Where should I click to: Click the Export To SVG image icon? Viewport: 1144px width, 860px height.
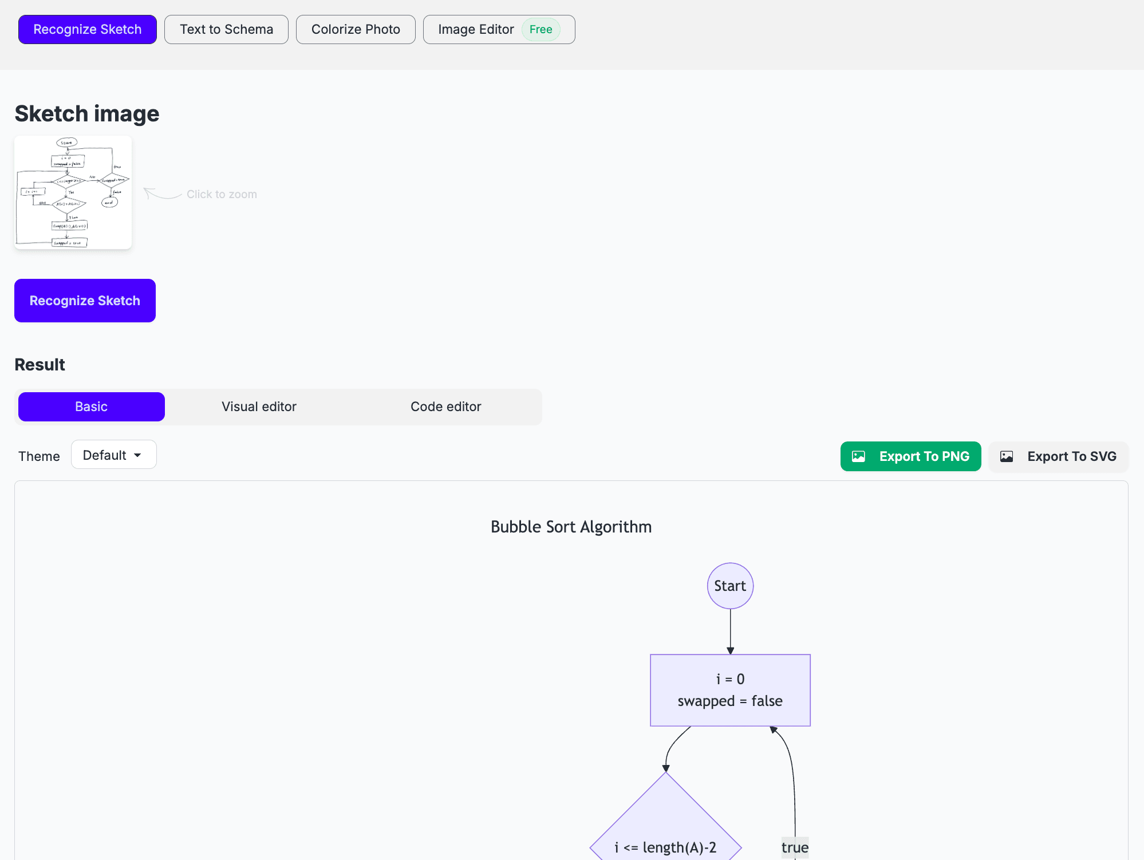pos(1007,456)
